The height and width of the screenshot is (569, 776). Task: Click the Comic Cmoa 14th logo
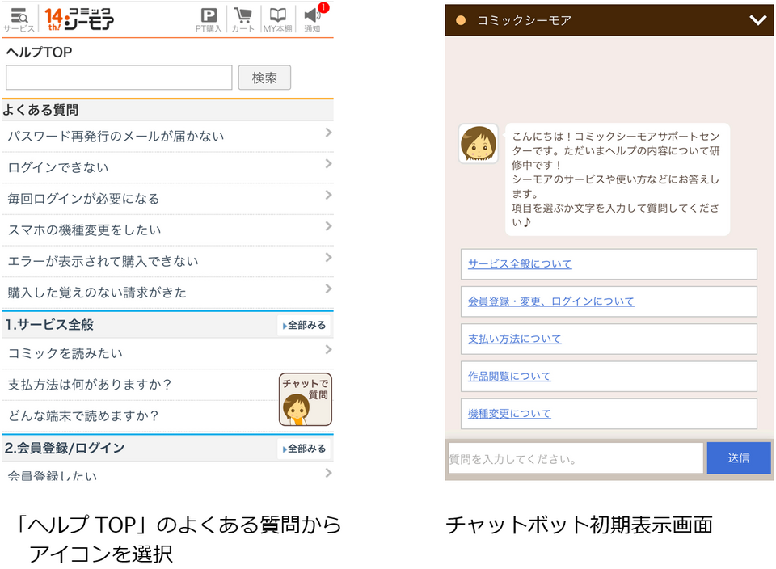pyautogui.click(x=79, y=18)
